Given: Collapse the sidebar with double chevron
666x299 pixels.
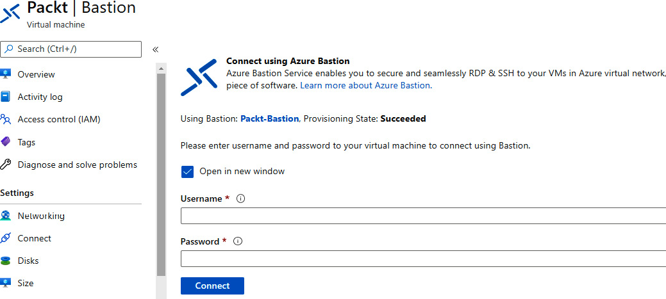Looking at the screenshot, I should pos(156,49).
